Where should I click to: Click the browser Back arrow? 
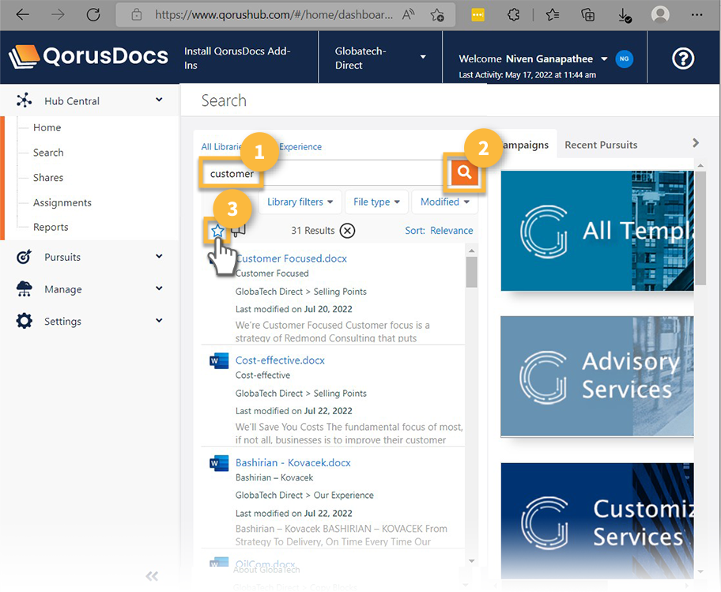22,15
